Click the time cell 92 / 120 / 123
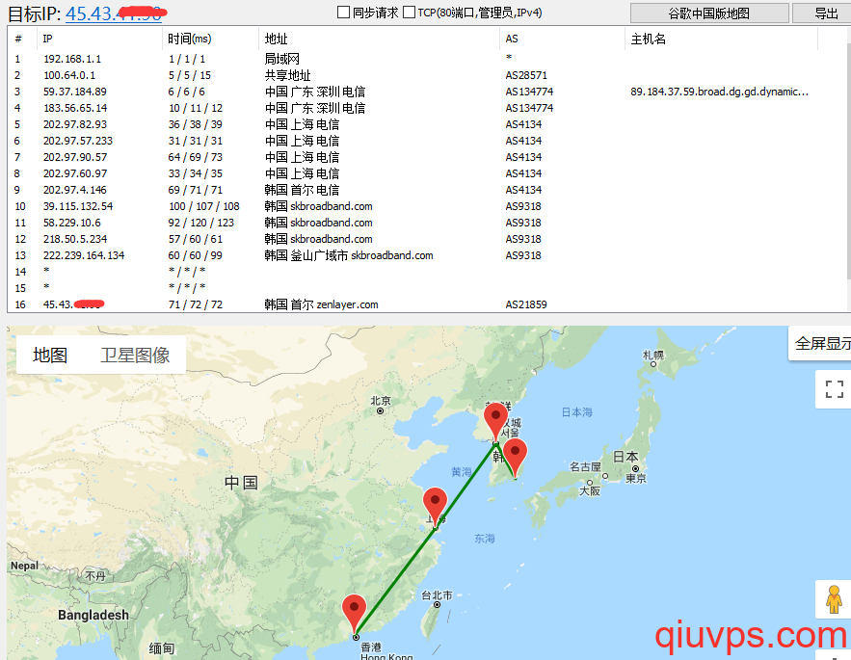This screenshot has width=851, height=660. coord(200,223)
